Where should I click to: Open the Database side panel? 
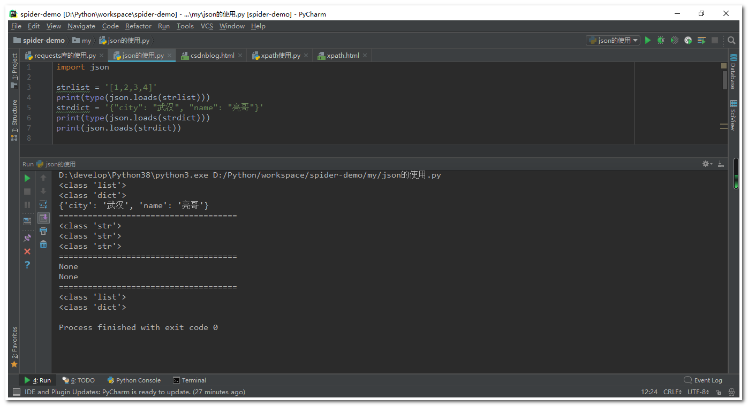(x=733, y=71)
